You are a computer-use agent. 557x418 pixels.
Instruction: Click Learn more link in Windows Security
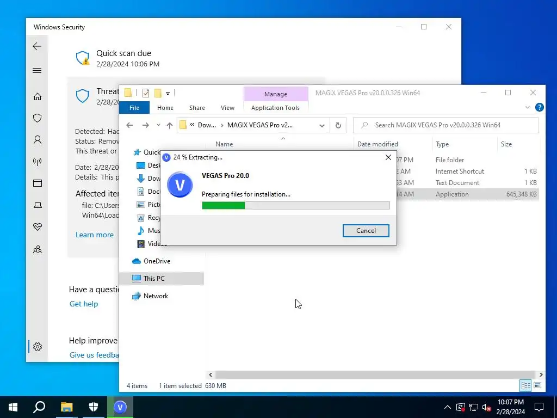(x=95, y=235)
